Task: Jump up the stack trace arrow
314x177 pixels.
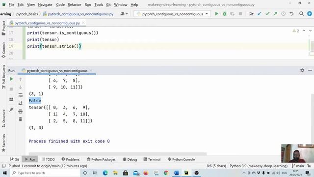Action: [21, 80]
